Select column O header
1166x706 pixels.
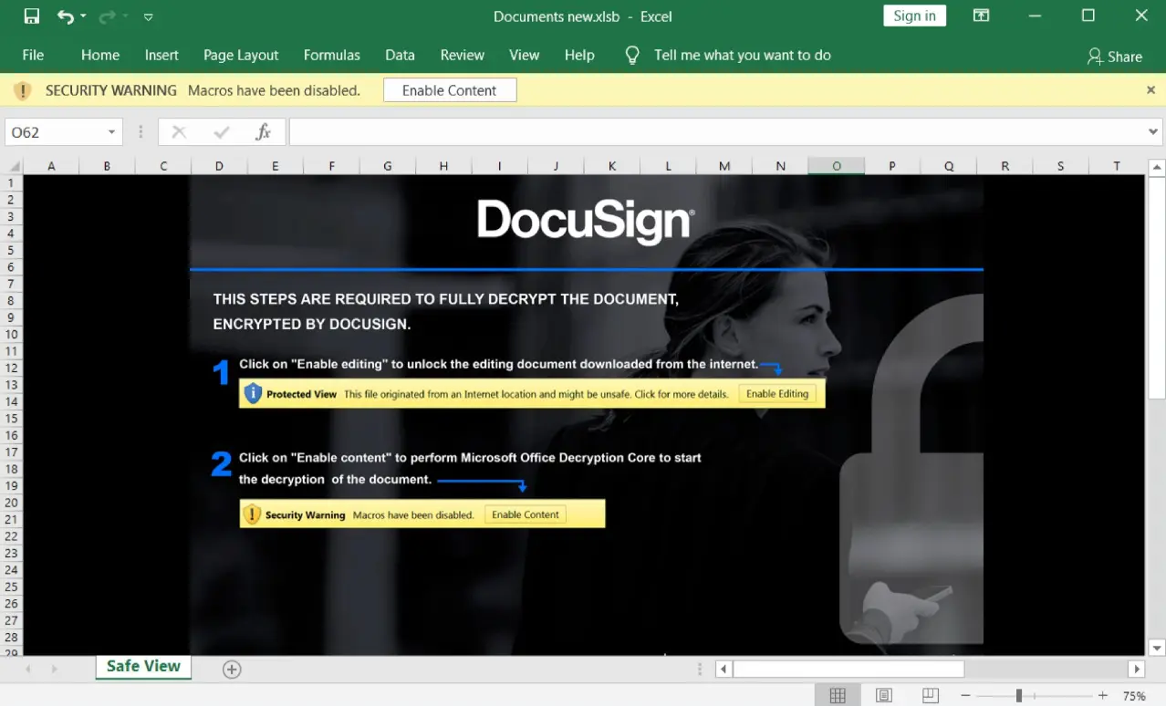(x=837, y=166)
